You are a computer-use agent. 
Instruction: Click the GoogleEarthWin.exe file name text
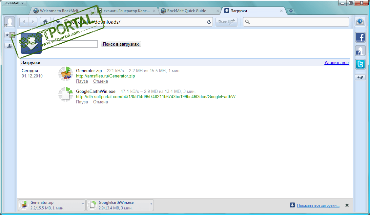[95, 92]
